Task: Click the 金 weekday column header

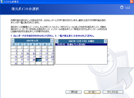Action: [45, 44]
